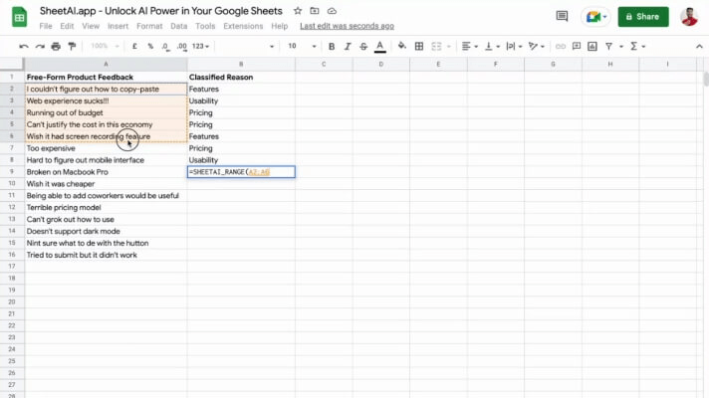The image size is (709, 398).
Task: Click the Undo arrow icon
Action: tap(24, 46)
